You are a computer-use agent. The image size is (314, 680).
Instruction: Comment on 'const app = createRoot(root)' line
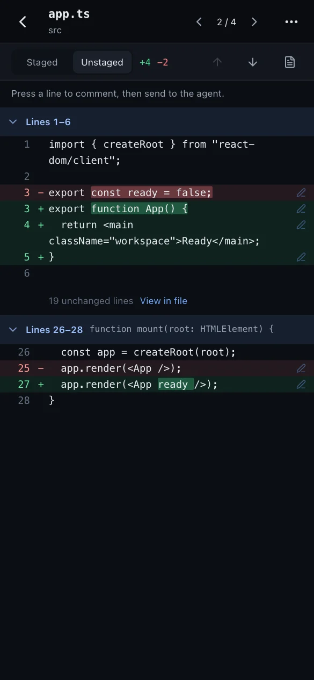157,352
